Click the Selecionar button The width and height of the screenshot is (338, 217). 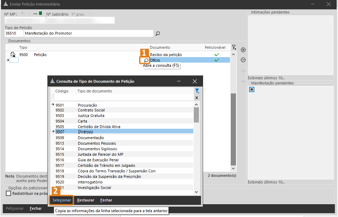(x=62, y=200)
